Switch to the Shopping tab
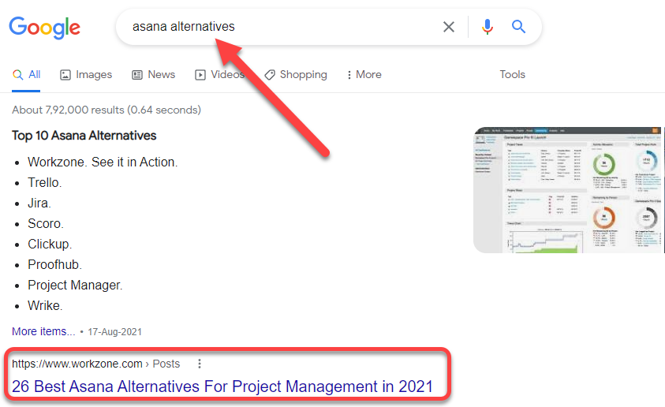The width and height of the screenshot is (665, 407). click(296, 75)
